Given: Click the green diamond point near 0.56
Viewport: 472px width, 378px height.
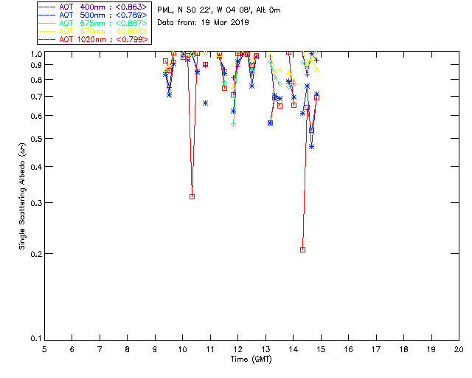Looking at the screenshot, I should [233, 124].
